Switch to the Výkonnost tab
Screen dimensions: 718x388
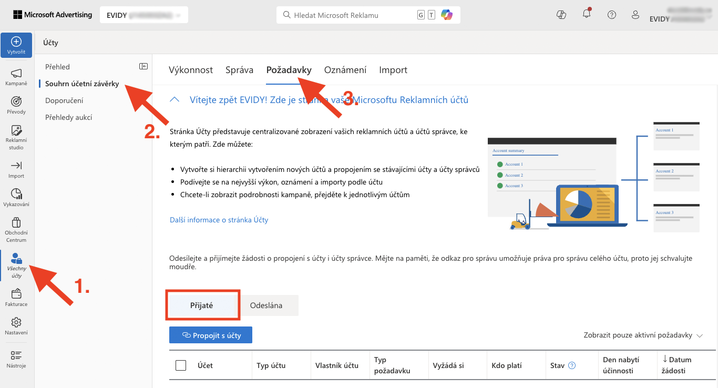(191, 70)
